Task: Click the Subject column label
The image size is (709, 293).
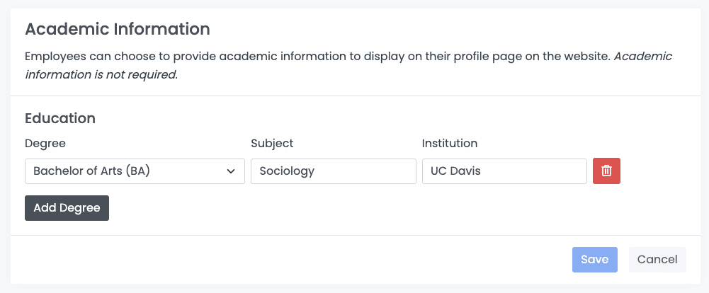Action: coord(272,143)
